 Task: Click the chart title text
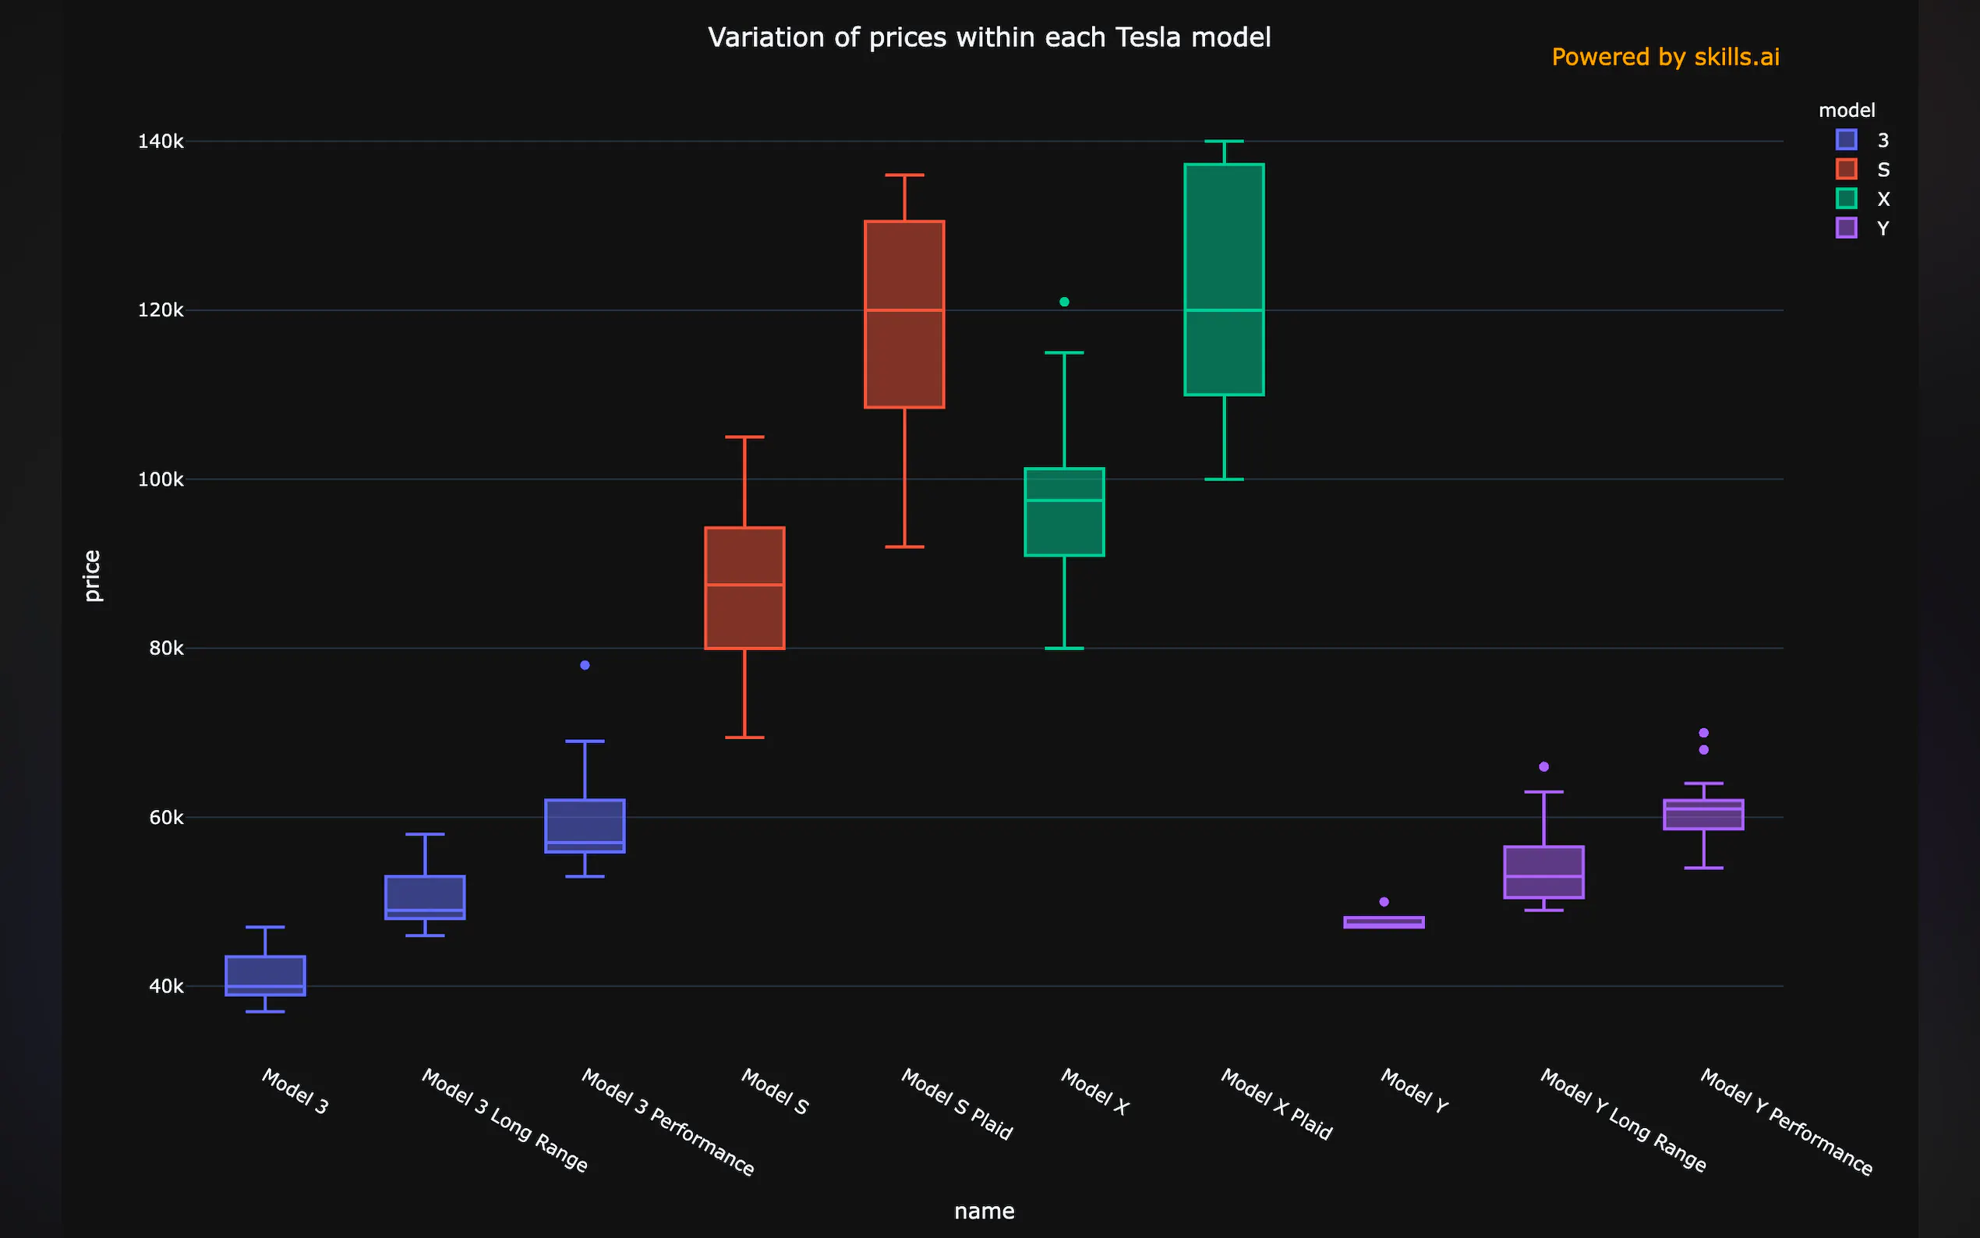click(988, 37)
